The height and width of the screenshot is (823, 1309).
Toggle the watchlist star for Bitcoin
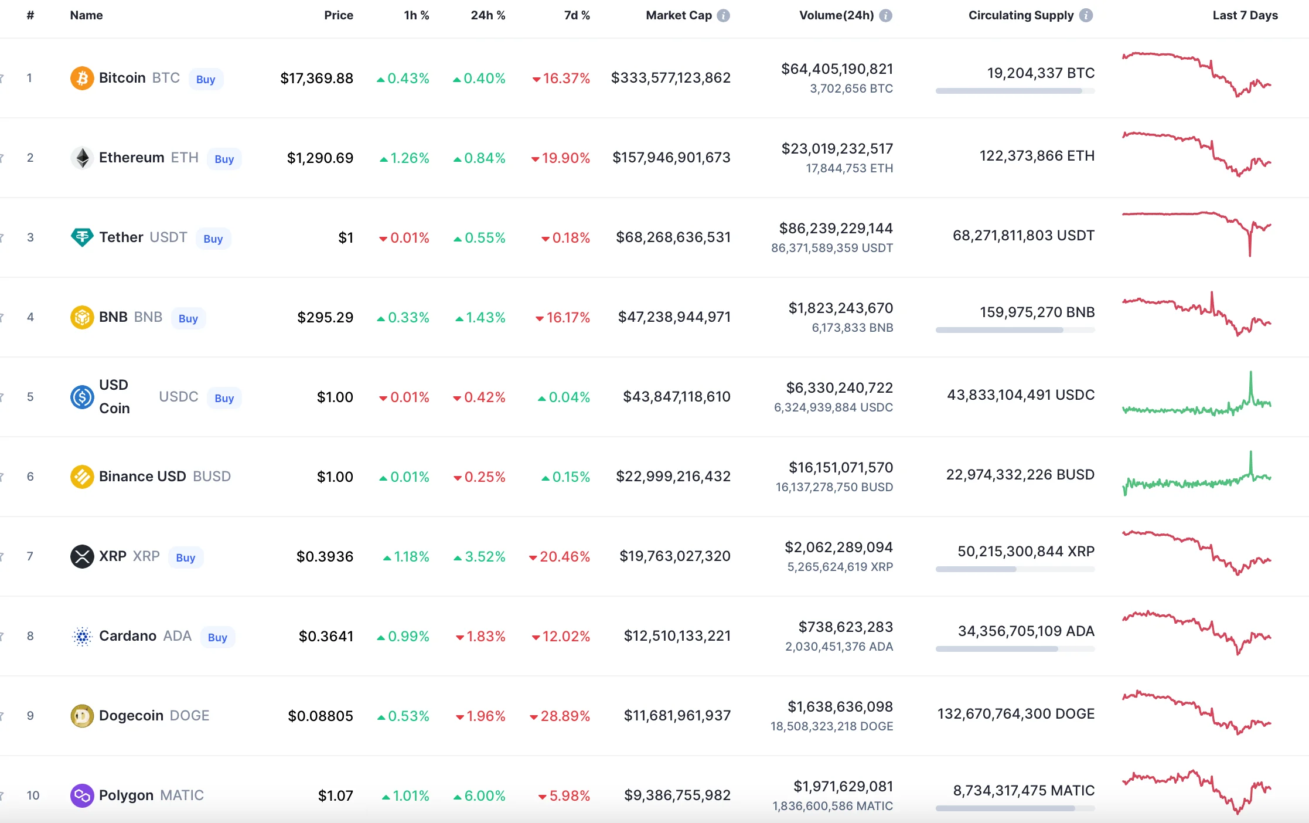[x=2, y=77]
